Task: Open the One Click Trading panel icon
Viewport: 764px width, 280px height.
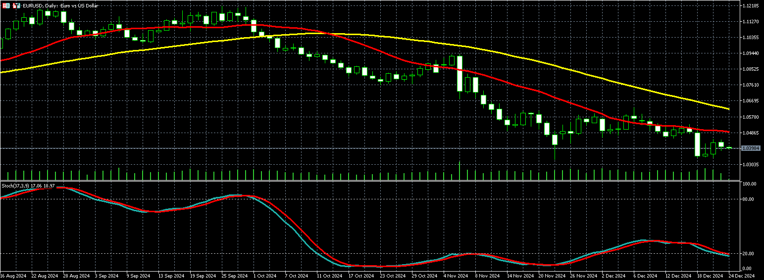Action: point(6,5)
